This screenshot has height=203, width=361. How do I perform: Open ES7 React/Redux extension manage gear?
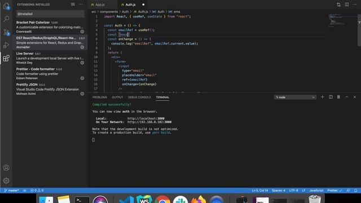[x=82, y=47]
